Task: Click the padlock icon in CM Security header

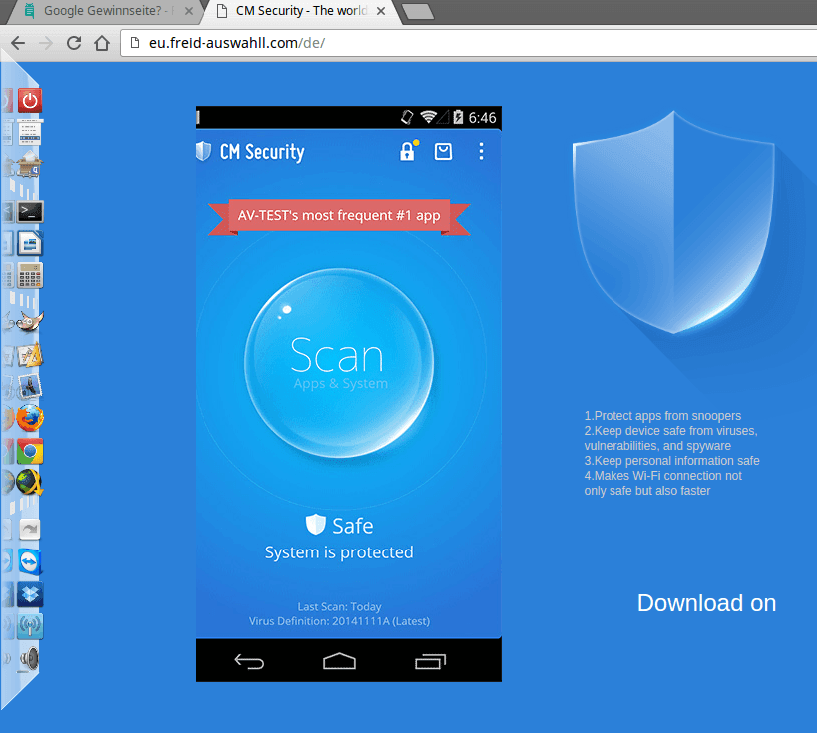Action: 408,151
